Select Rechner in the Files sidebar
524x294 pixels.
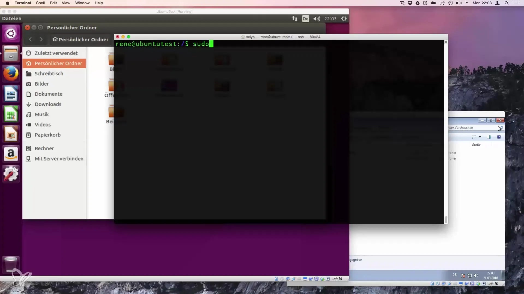(54, 148)
